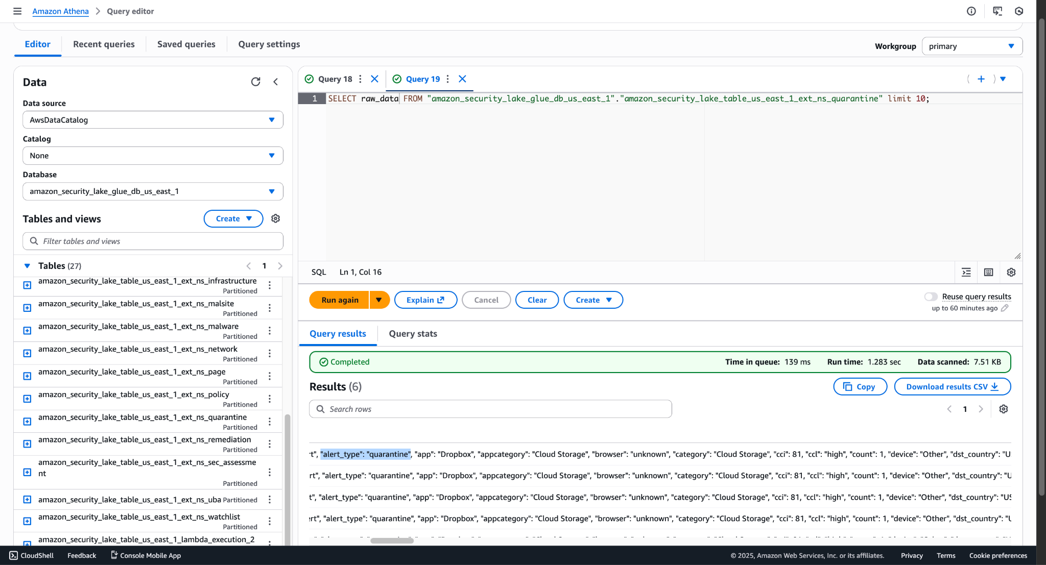Add a new query tab

point(981,79)
